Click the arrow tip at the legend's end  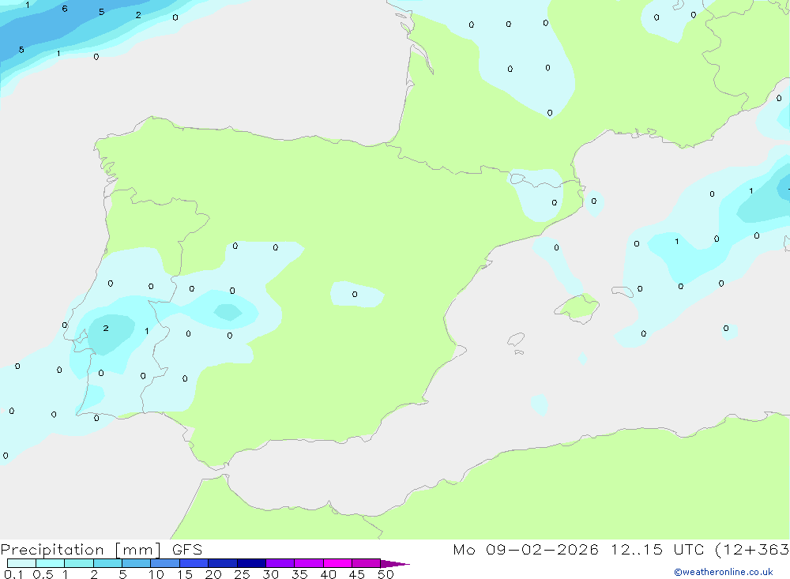click(396, 563)
